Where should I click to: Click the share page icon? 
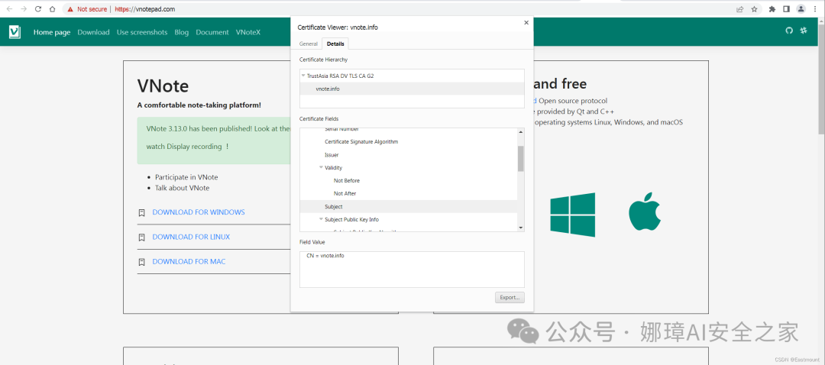coord(739,9)
